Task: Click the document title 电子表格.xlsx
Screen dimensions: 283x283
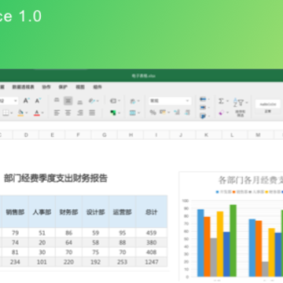Action: (x=143, y=76)
